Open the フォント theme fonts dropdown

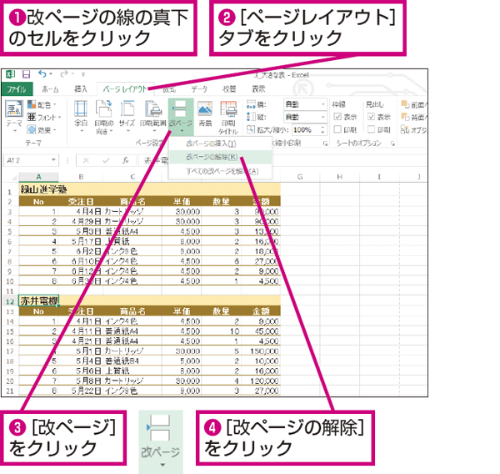pyautogui.click(x=44, y=117)
